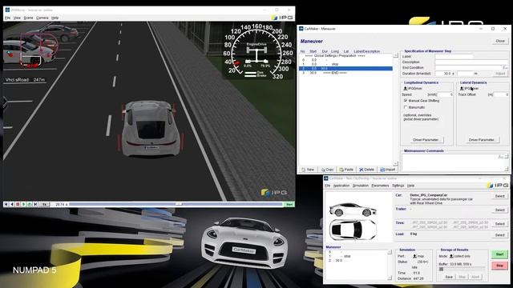This screenshot has width=513, height=288.
Task: Click Import in the Maneuver window
Action: [x=388, y=170]
